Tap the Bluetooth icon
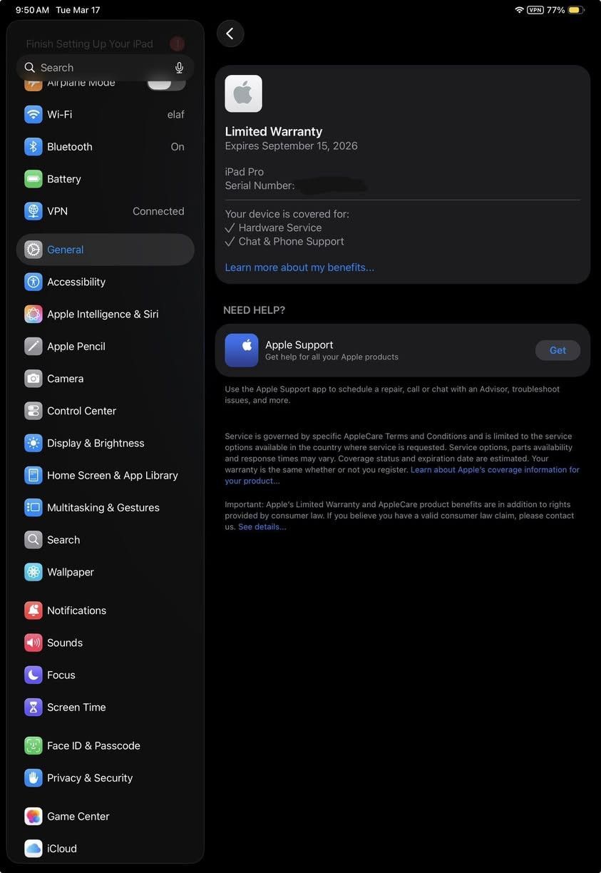The height and width of the screenshot is (873, 601). coord(34,147)
